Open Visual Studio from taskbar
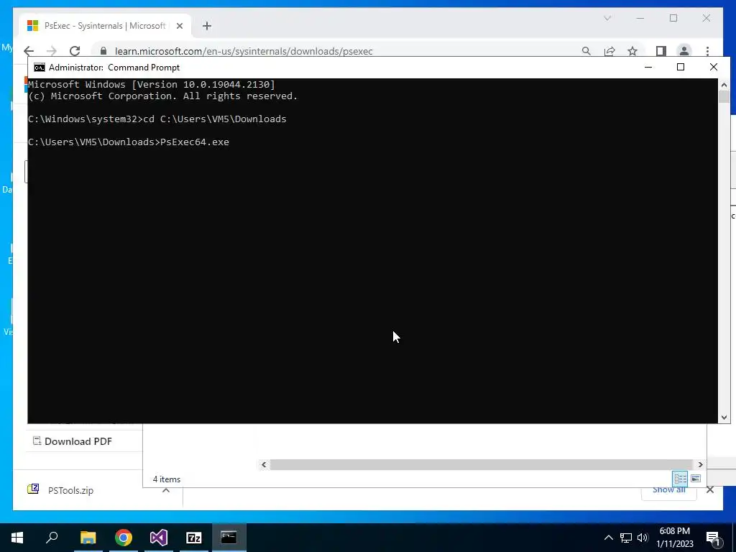Viewport: 736px width, 552px height. tap(159, 538)
